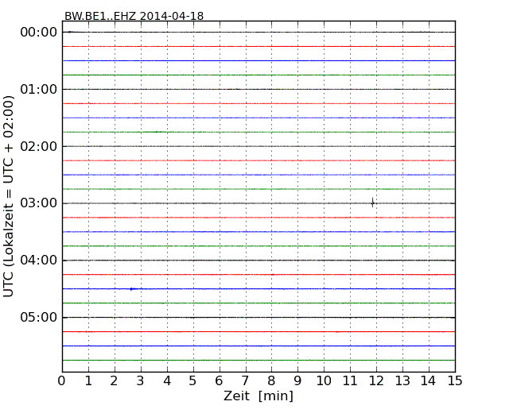Click the plot title BW.BE1..EHZ 2014-04-18
Image resolution: width=517 pixels, height=413 pixels.
tap(134, 16)
